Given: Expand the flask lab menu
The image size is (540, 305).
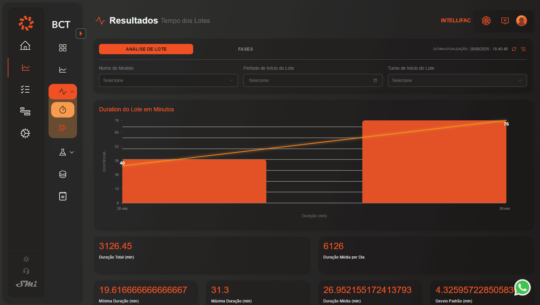Looking at the screenshot, I should pyautogui.click(x=67, y=152).
